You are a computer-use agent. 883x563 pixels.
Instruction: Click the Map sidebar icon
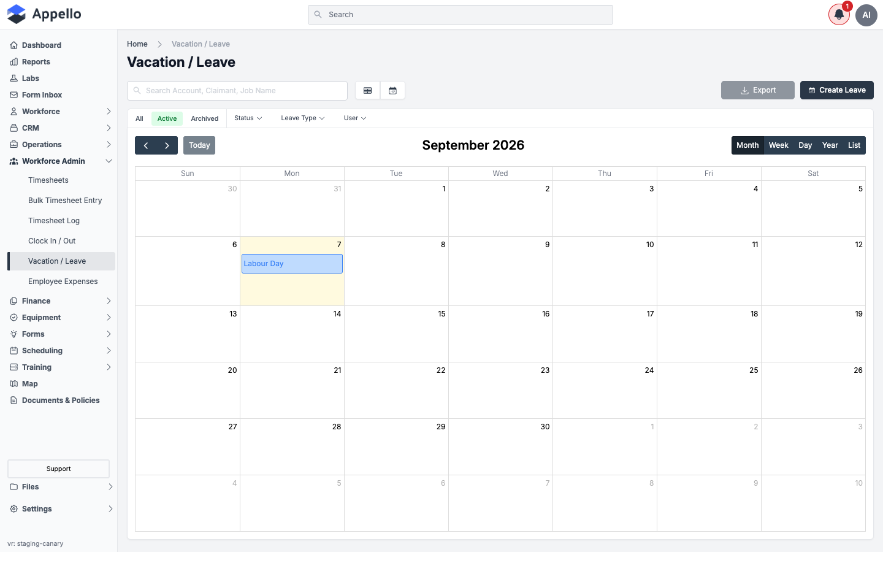click(x=13, y=384)
